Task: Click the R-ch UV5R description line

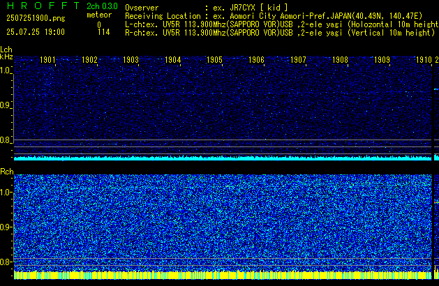Action: [280, 33]
